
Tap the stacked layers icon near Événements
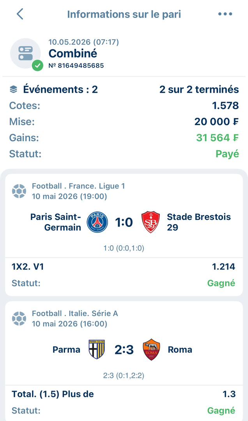click(13, 89)
